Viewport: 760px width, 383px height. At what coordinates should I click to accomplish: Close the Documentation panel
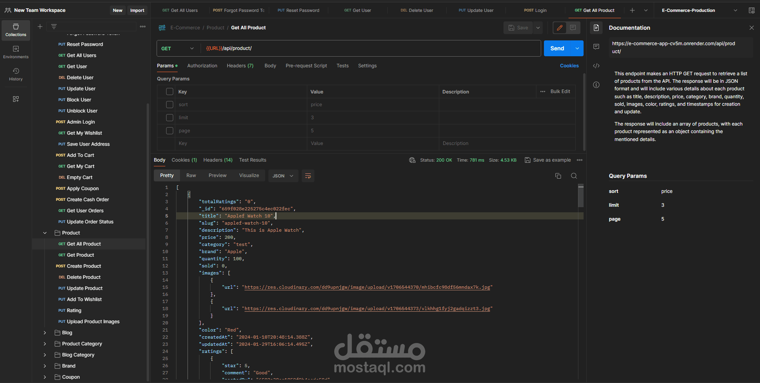[x=752, y=28]
